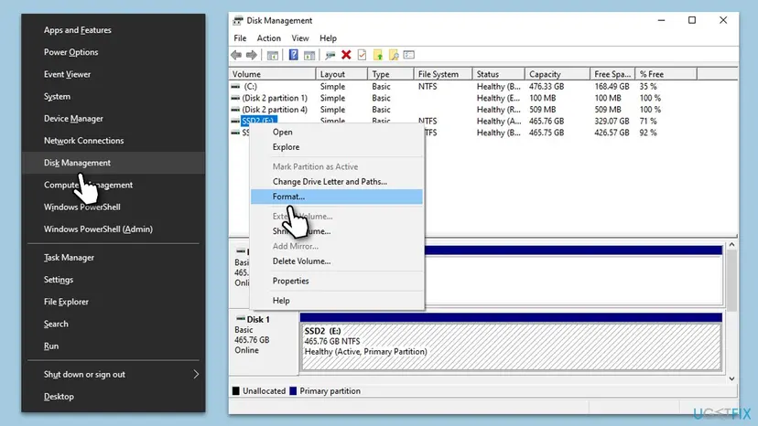Click the Unallocated black legend swatch
The height and width of the screenshot is (426, 758).
(x=236, y=390)
